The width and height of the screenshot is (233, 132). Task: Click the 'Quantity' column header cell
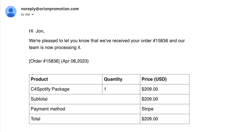[x=121, y=79]
